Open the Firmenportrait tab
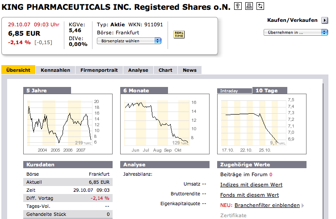Viewport: 336px width, 219px height. tap(99, 70)
